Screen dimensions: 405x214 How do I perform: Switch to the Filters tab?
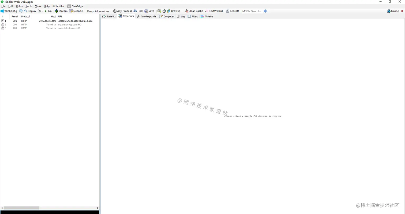[193, 16]
